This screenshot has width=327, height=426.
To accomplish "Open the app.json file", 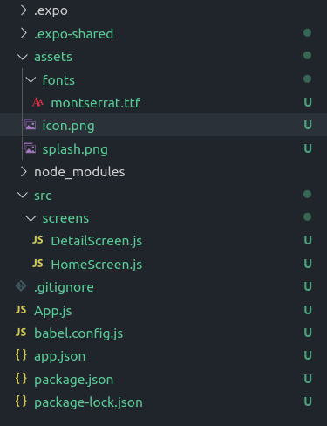I will [60, 356].
